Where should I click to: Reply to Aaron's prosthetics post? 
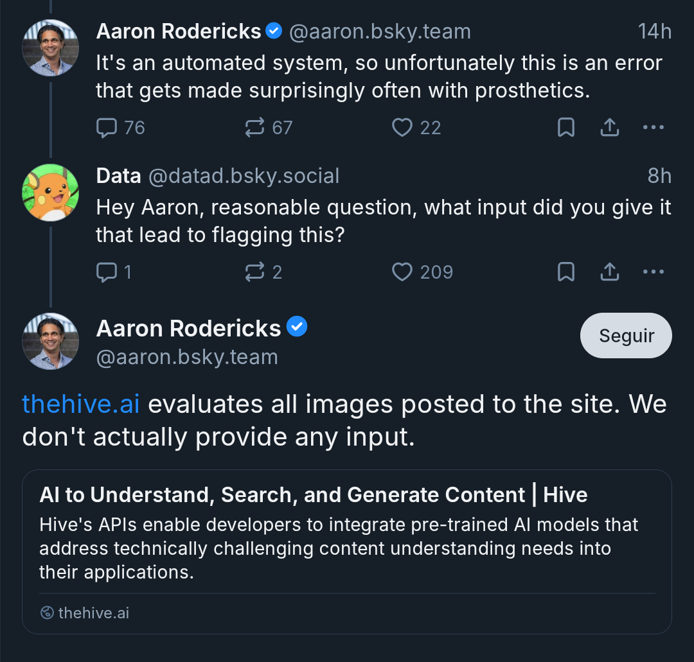[x=106, y=128]
